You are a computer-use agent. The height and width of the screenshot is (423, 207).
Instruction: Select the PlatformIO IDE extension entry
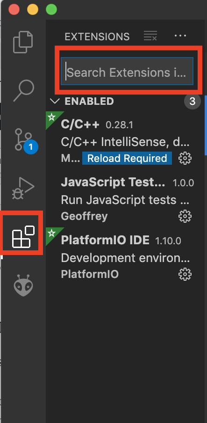click(x=125, y=256)
